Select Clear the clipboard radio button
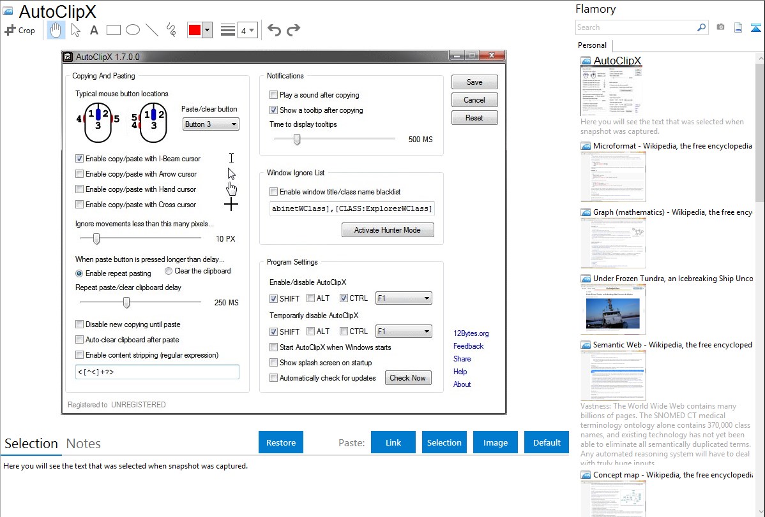Viewport: 765px width, 517px height. tap(169, 271)
